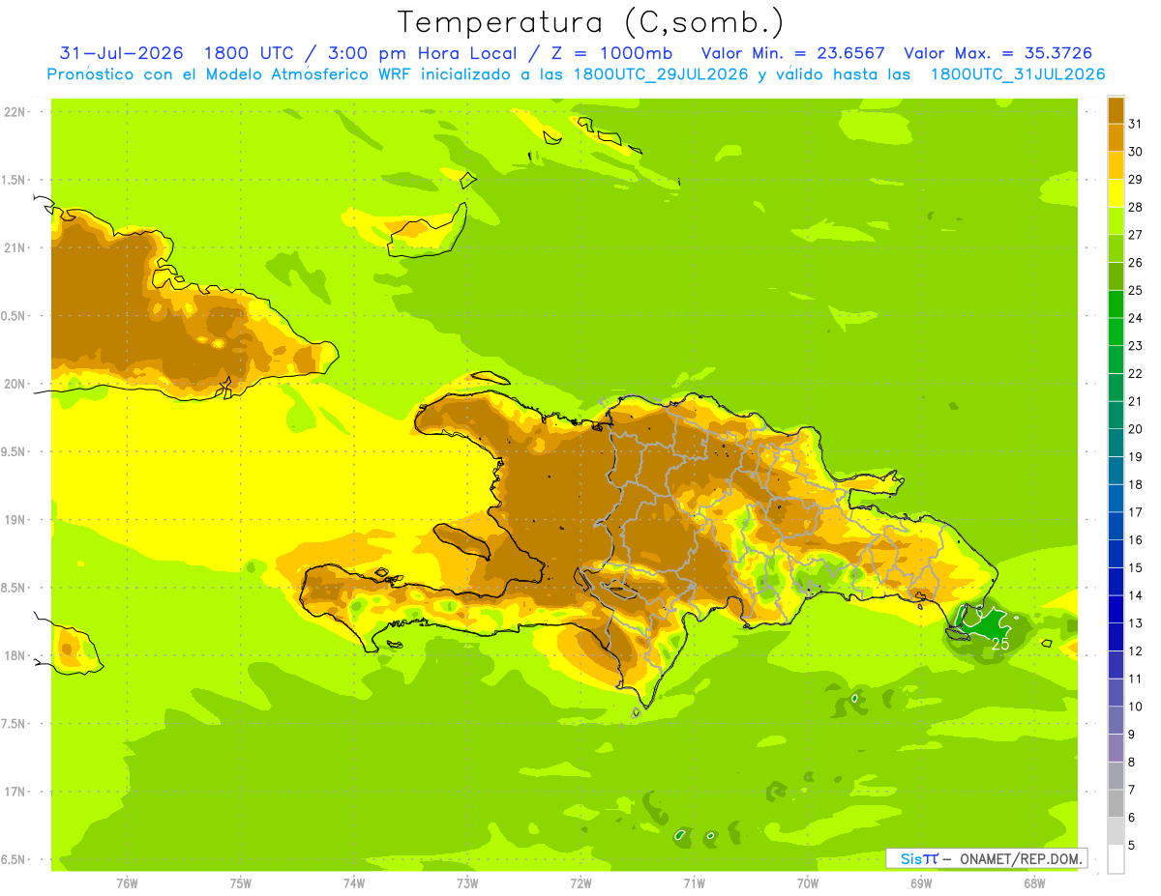Click the "75W" longitude axis label
This screenshot has height=896, width=1161.
pos(241,882)
